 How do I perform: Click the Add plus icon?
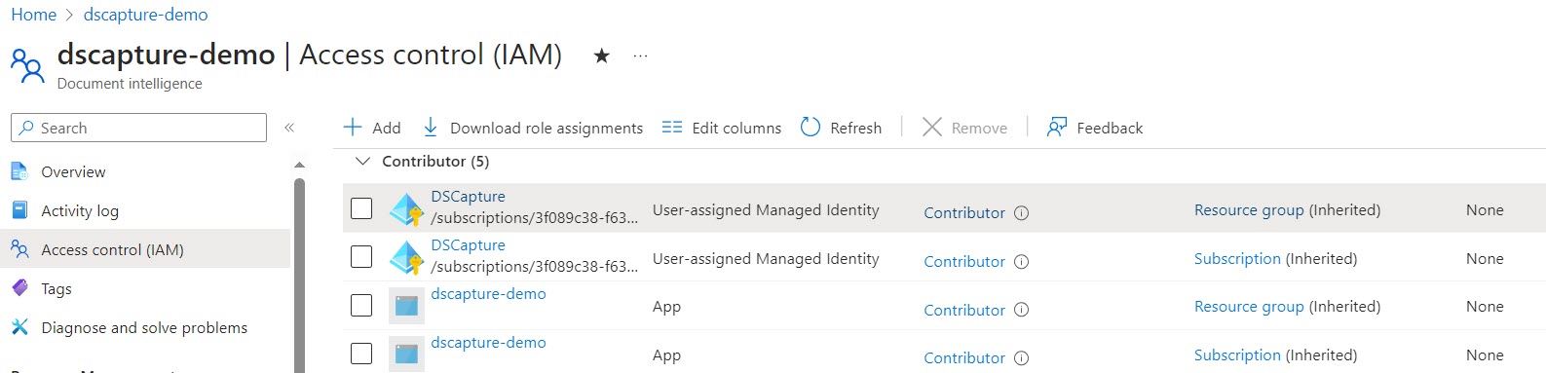point(353,128)
